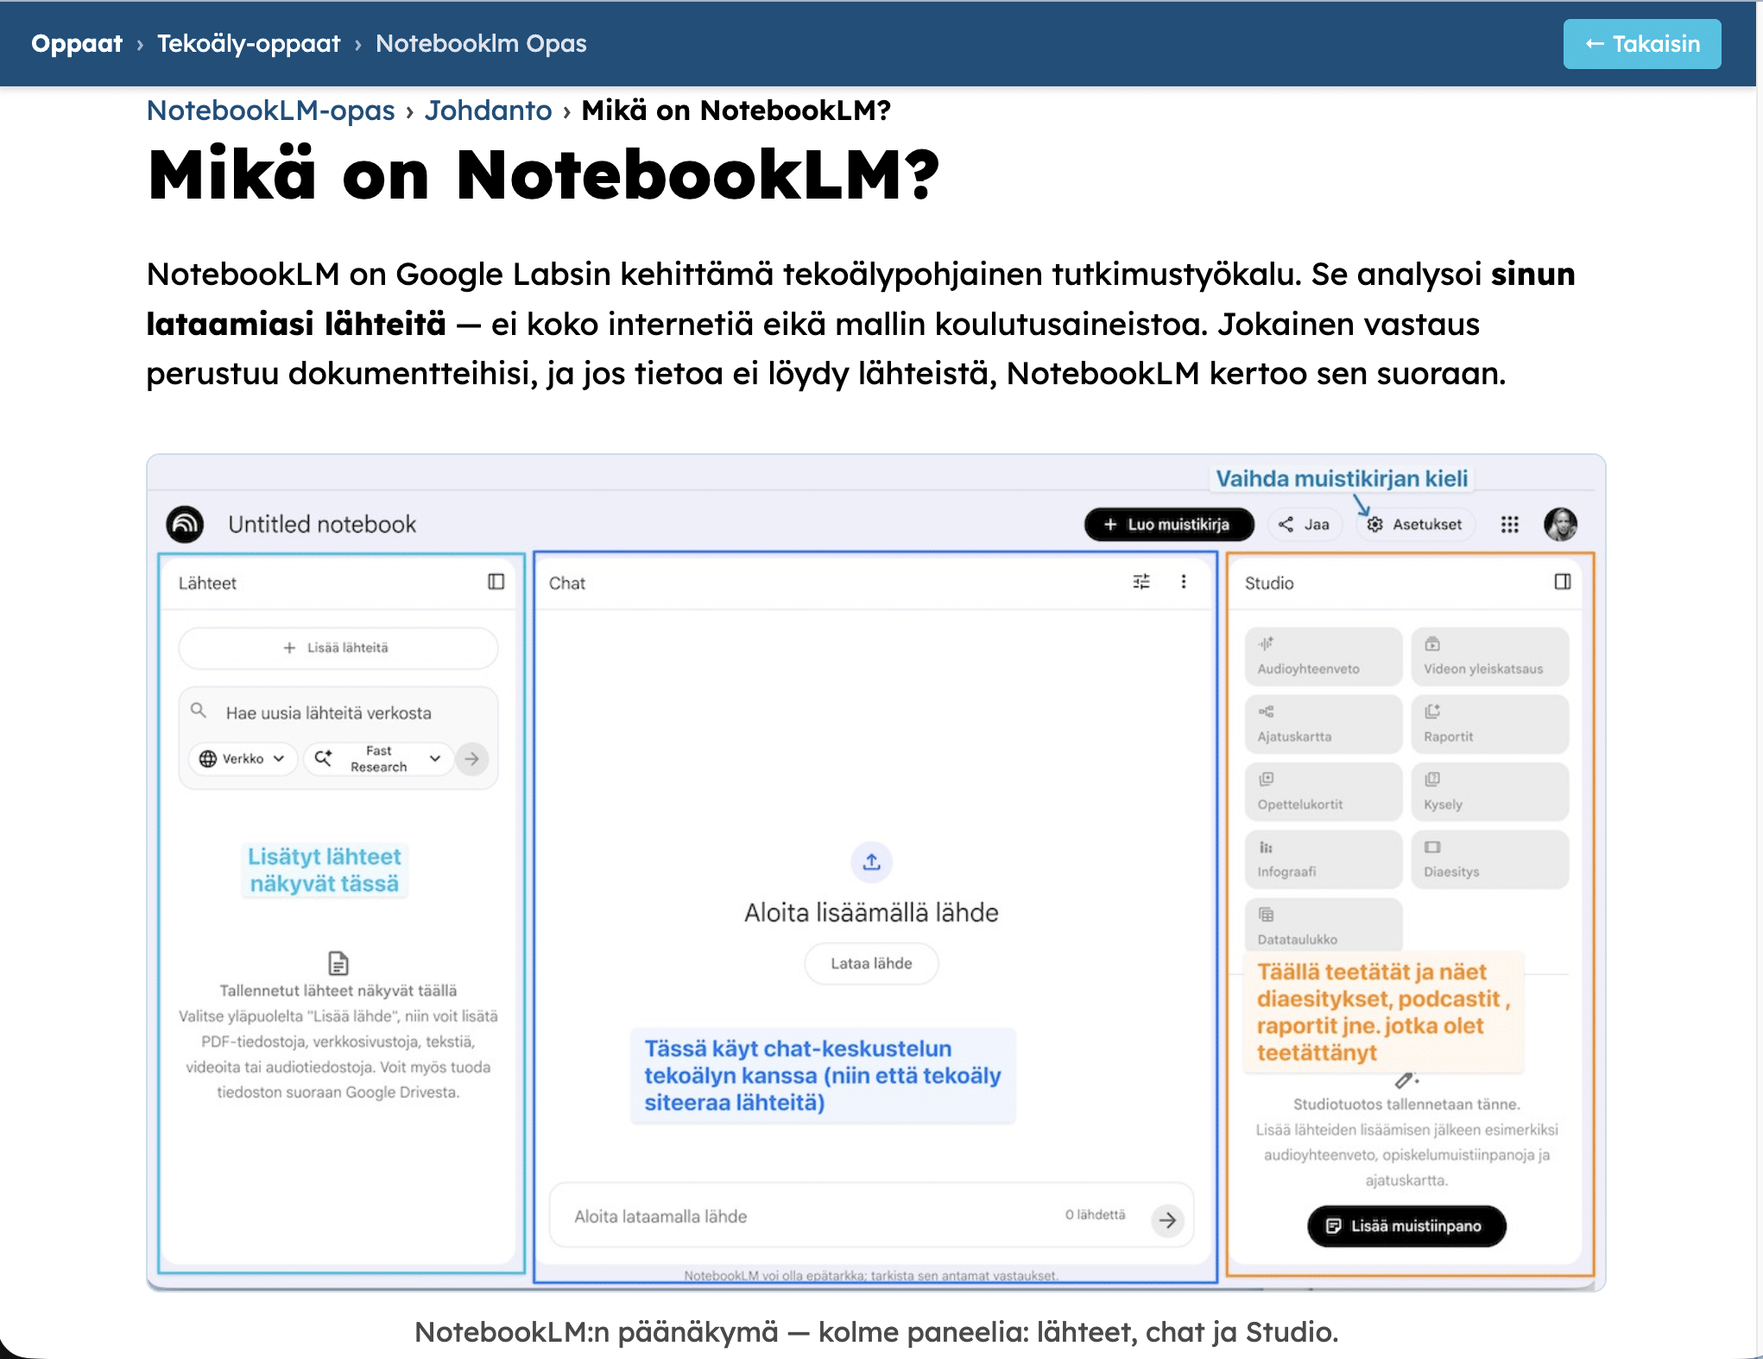Click the upload source icon
The width and height of the screenshot is (1763, 1359).
click(x=871, y=862)
